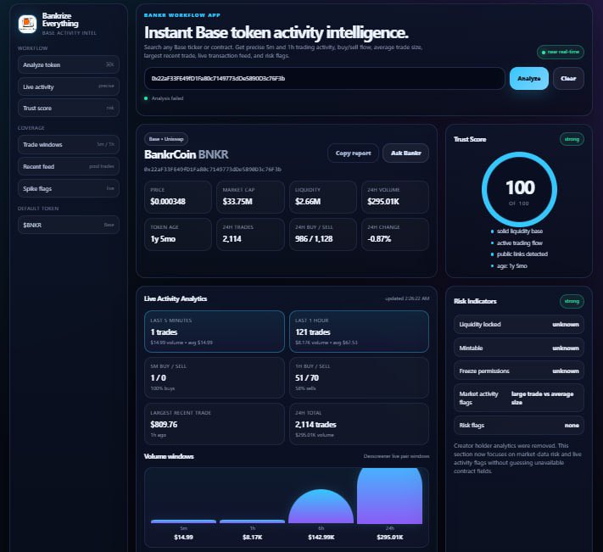The height and width of the screenshot is (552, 603).
Task: Click the Copy report button
Action: (x=353, y=153)
